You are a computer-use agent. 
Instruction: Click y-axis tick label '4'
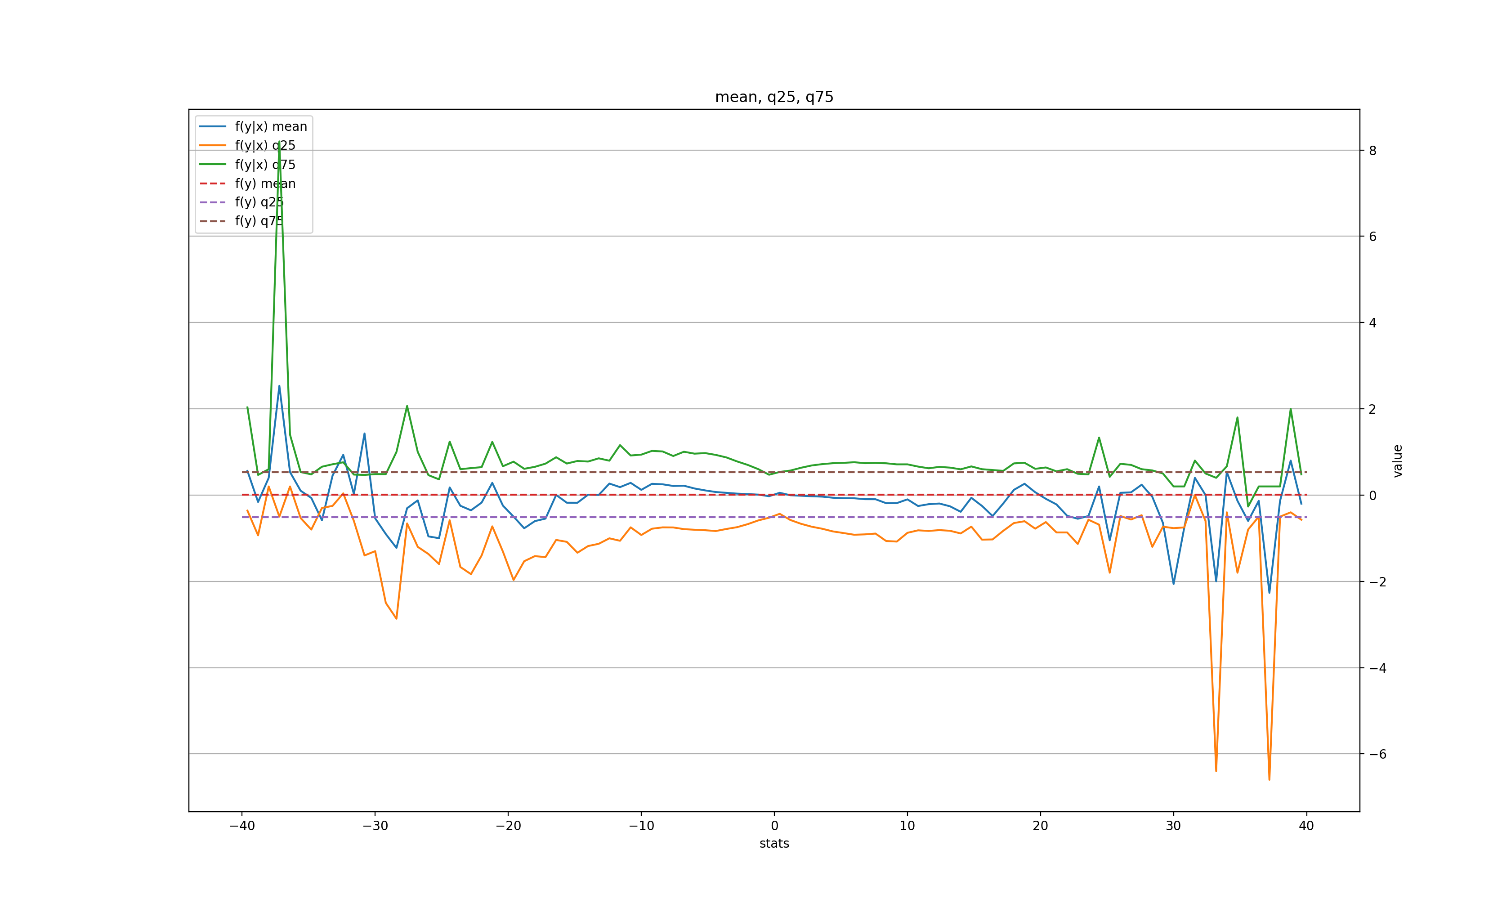coord(1372,323)
